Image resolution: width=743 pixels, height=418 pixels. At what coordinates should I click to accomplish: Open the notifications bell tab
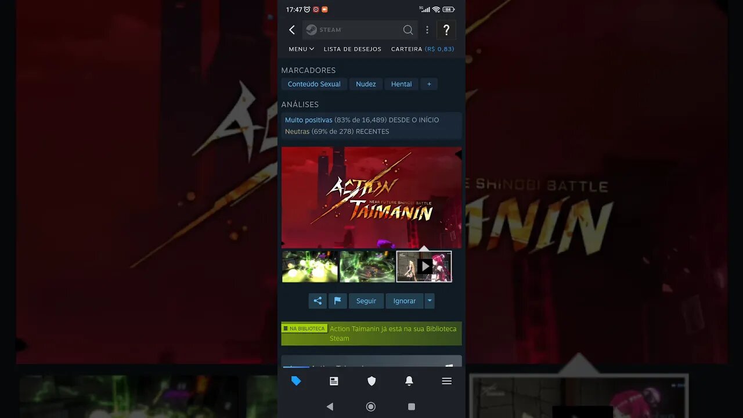tap(409, 381)
